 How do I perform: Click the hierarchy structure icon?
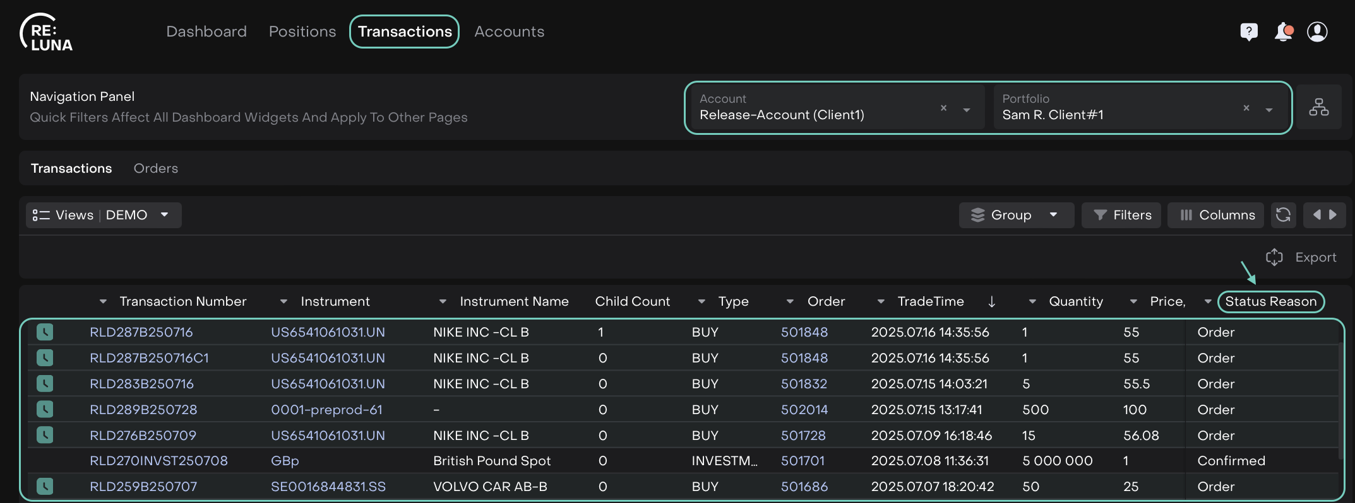(1318, 107)
